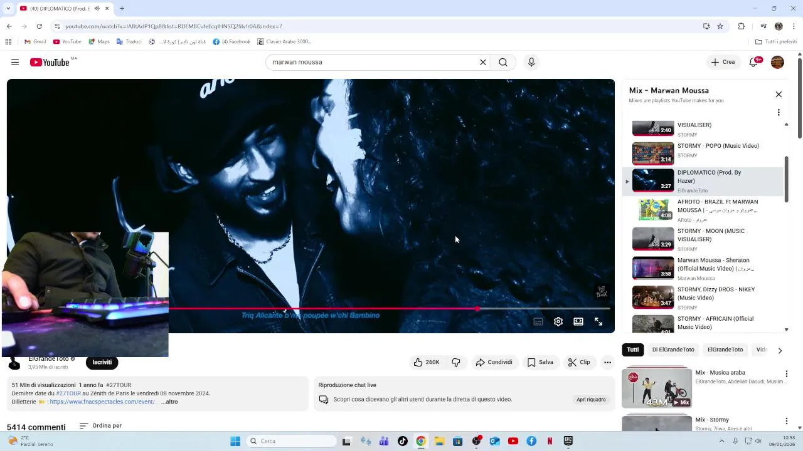
Task: Play STORMY, Dizzy DROS - NIKEY
Action: [704, 298]
